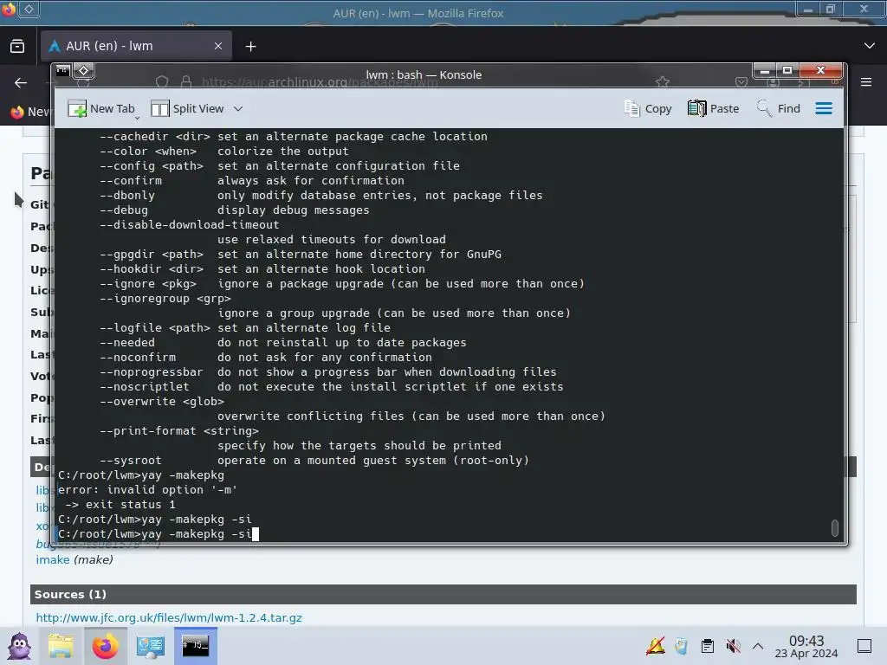Open the clock showing 09:43
The width and height of the screenshot is (887, 665).
point(806,646)
